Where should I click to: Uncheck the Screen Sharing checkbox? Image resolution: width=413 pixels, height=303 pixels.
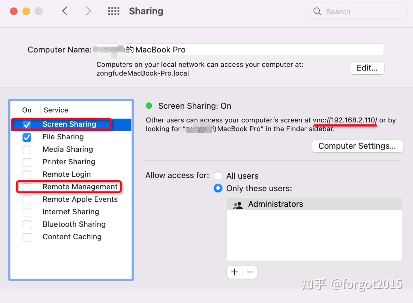[x=27, y=125]
